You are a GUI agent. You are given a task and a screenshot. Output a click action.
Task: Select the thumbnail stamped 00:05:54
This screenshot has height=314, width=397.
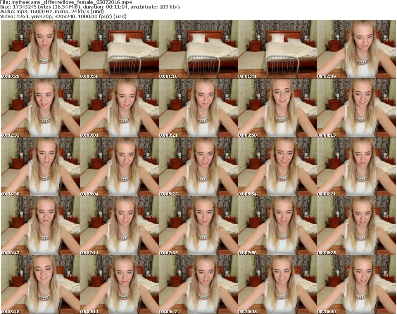[277, 167]
